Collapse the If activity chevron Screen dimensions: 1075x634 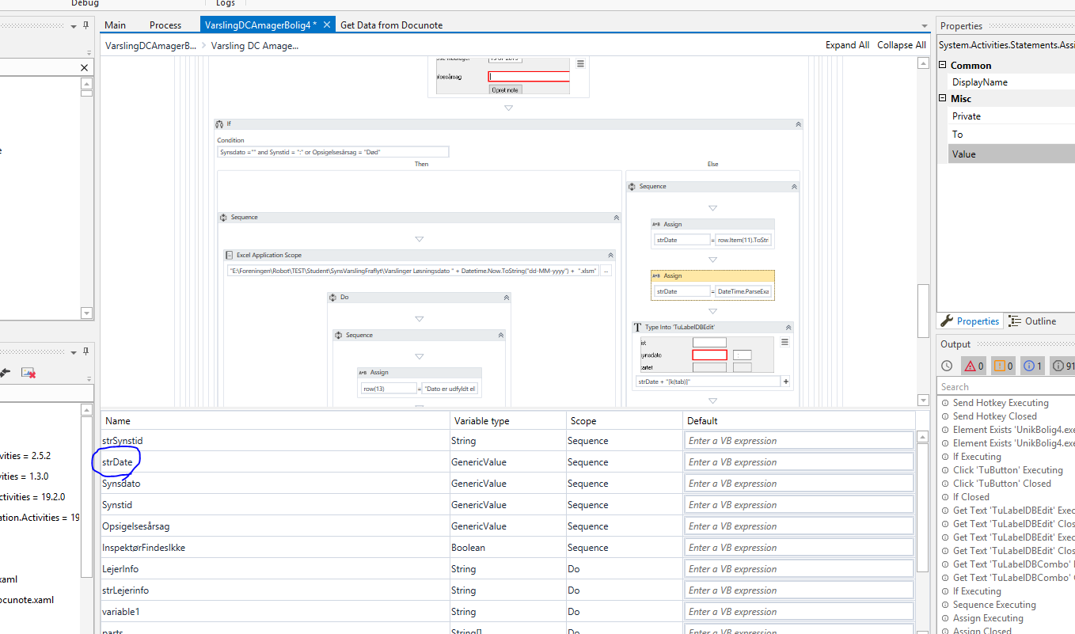[798, 124]
